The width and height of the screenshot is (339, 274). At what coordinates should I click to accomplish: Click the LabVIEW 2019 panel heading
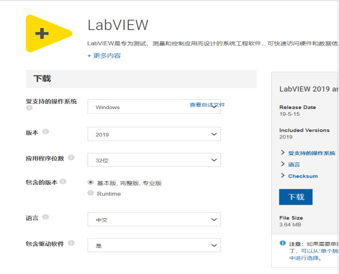309,89
